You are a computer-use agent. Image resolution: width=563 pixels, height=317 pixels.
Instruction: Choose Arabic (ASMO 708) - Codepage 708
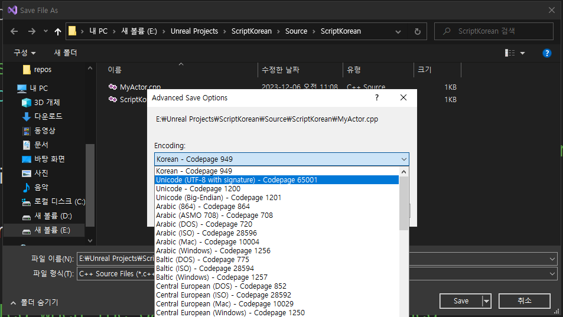[277, 215]
